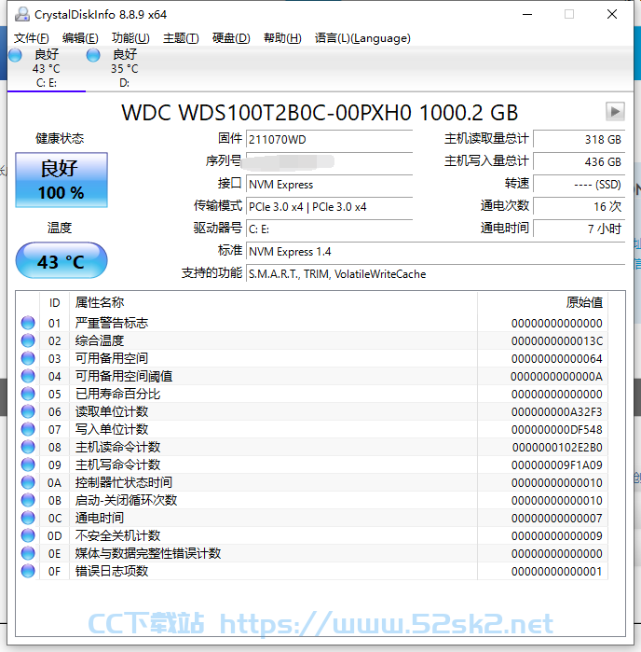Click status orb of row 0E 媒体与数据完整性错误计数

[x=28, y=553]
